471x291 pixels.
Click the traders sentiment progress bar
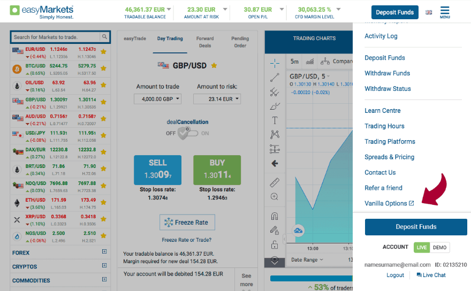point(312,278)
